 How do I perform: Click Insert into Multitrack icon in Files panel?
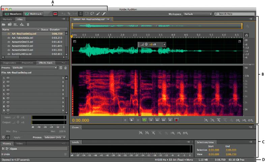pos(22,25)
